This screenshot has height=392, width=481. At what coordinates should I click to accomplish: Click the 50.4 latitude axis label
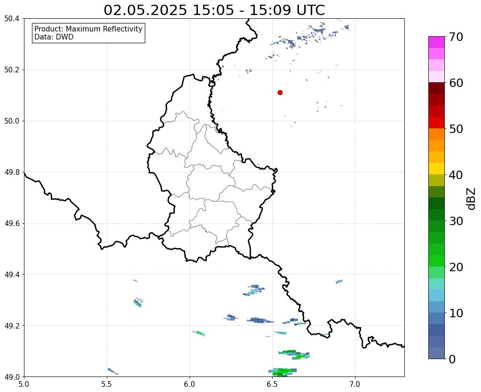click(x=12, y=19)
